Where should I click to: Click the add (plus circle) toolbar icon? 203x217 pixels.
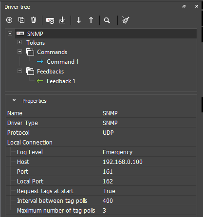[x=9, y=20]
